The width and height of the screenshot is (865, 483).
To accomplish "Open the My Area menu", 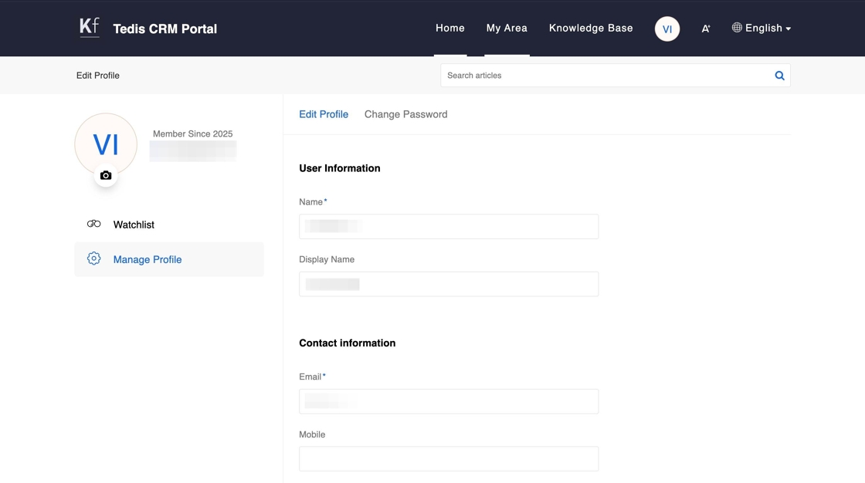I will 507,29.
